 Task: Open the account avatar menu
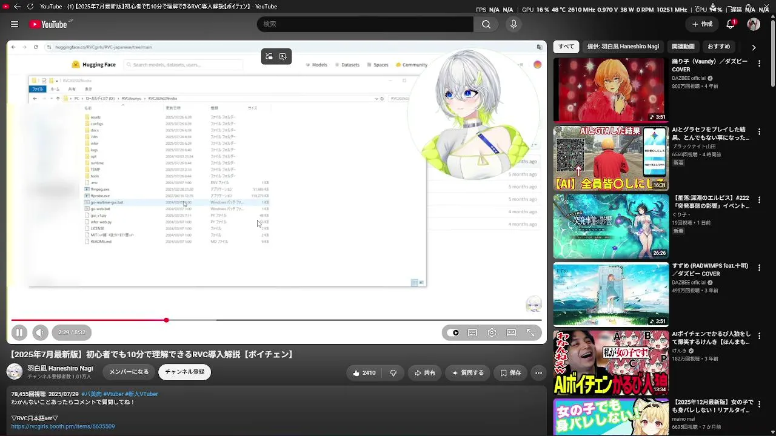754,24
